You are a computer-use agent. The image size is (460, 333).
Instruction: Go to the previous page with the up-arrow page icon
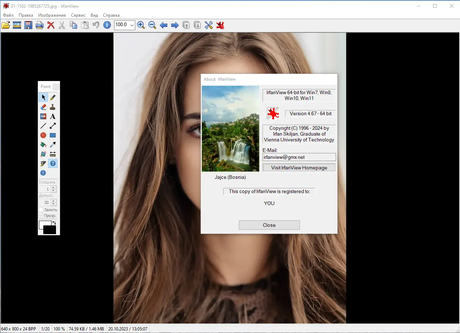[186, 25]
